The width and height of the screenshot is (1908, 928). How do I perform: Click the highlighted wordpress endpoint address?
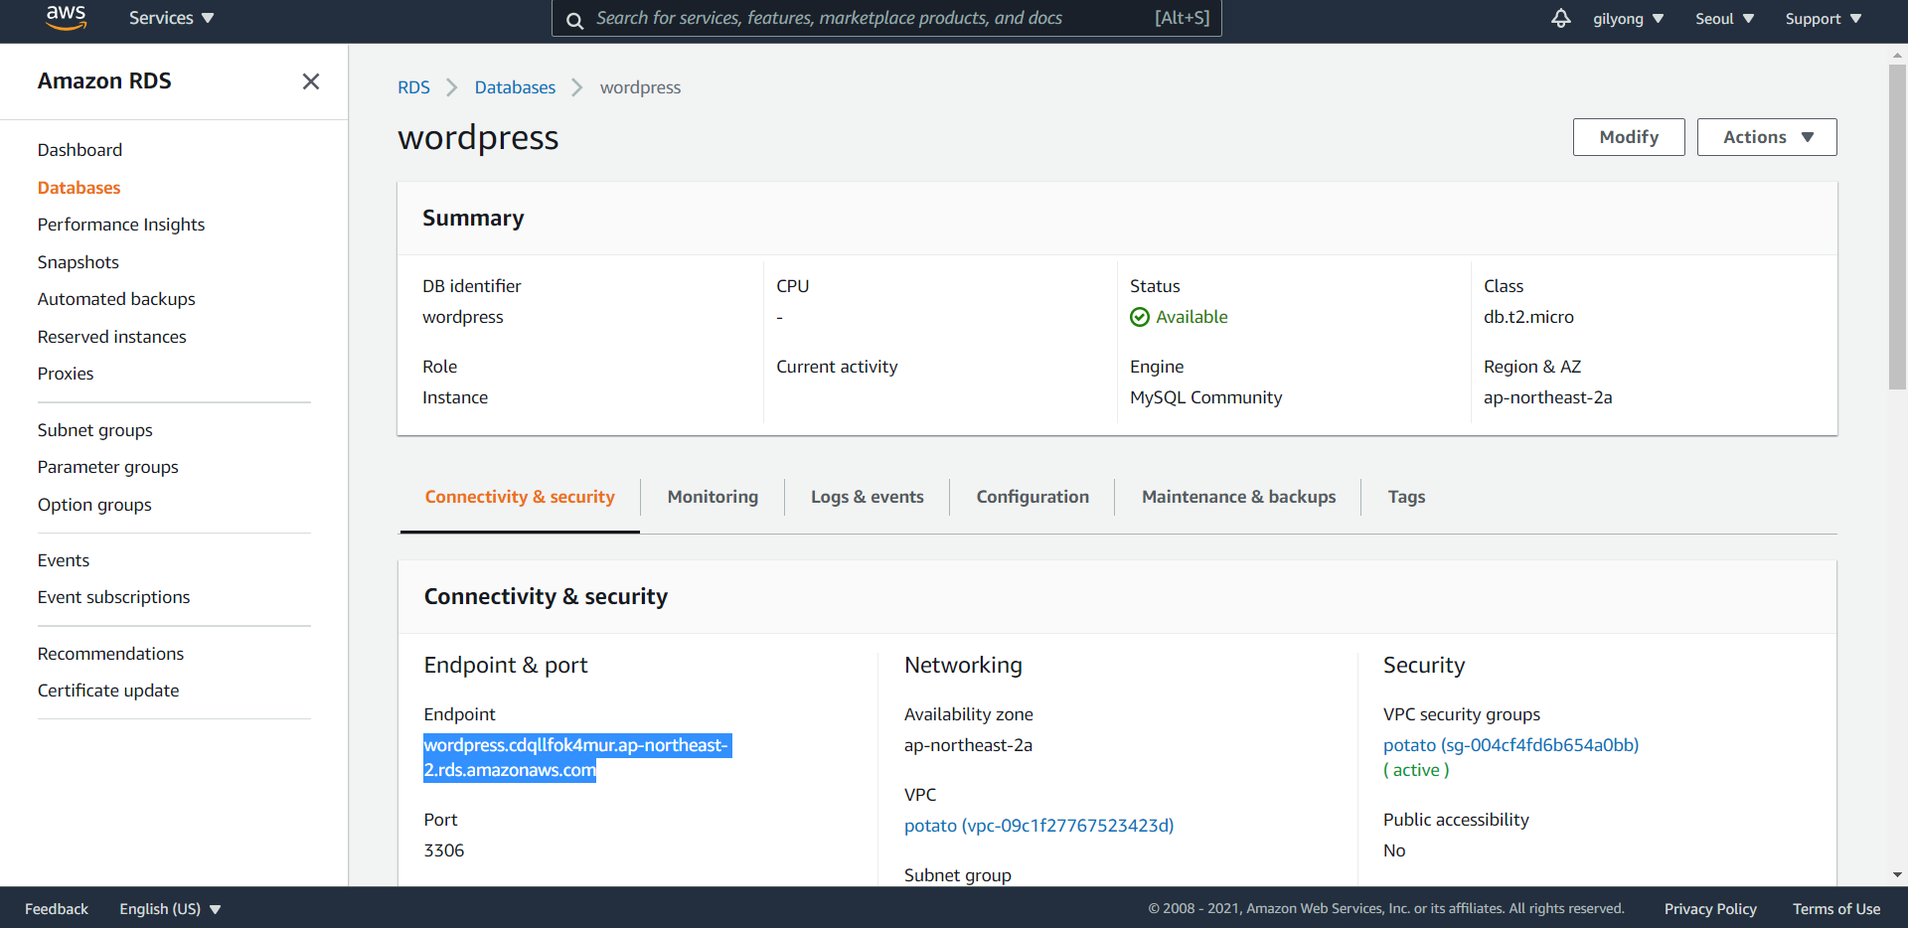click(x=576, y=757)
